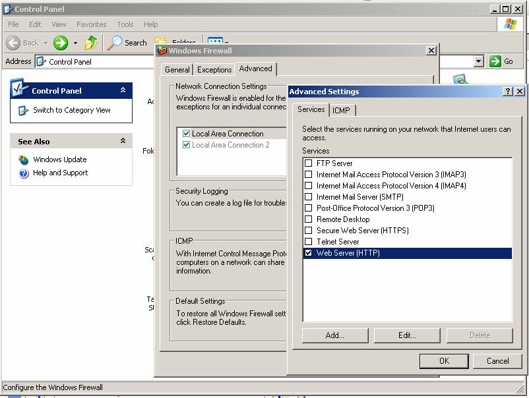Select the Telnet Server list entry
Viewport: 529px width, 398px height.
(x=338, y=242)
